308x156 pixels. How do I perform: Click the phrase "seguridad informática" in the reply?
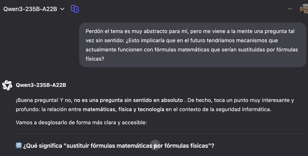(x=243, y=109)
